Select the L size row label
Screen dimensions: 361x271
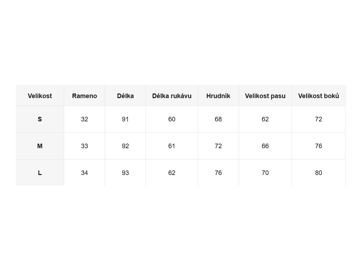(x=40, y=173)
